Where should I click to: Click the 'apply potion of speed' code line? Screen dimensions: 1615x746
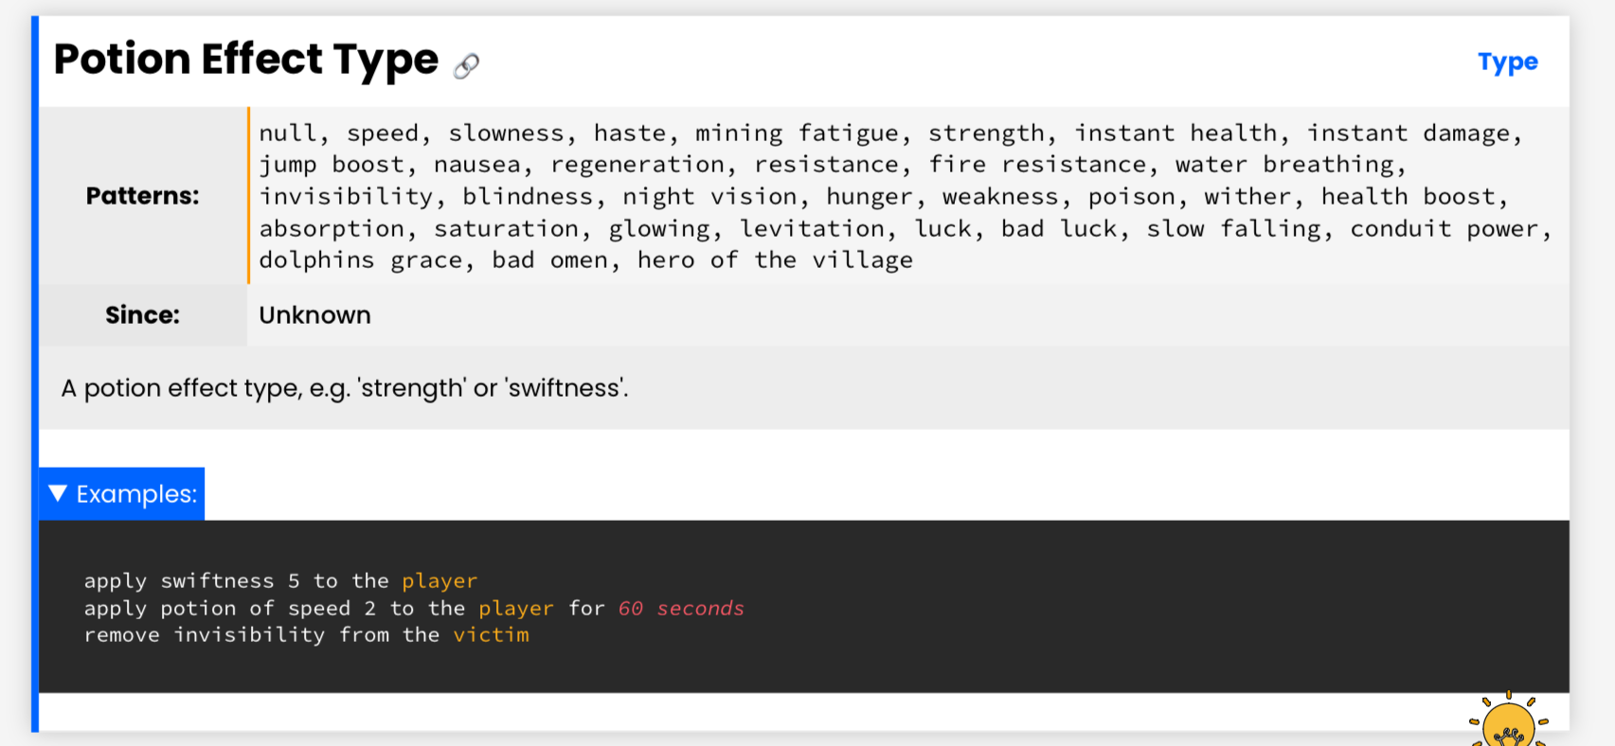point(414,608)
